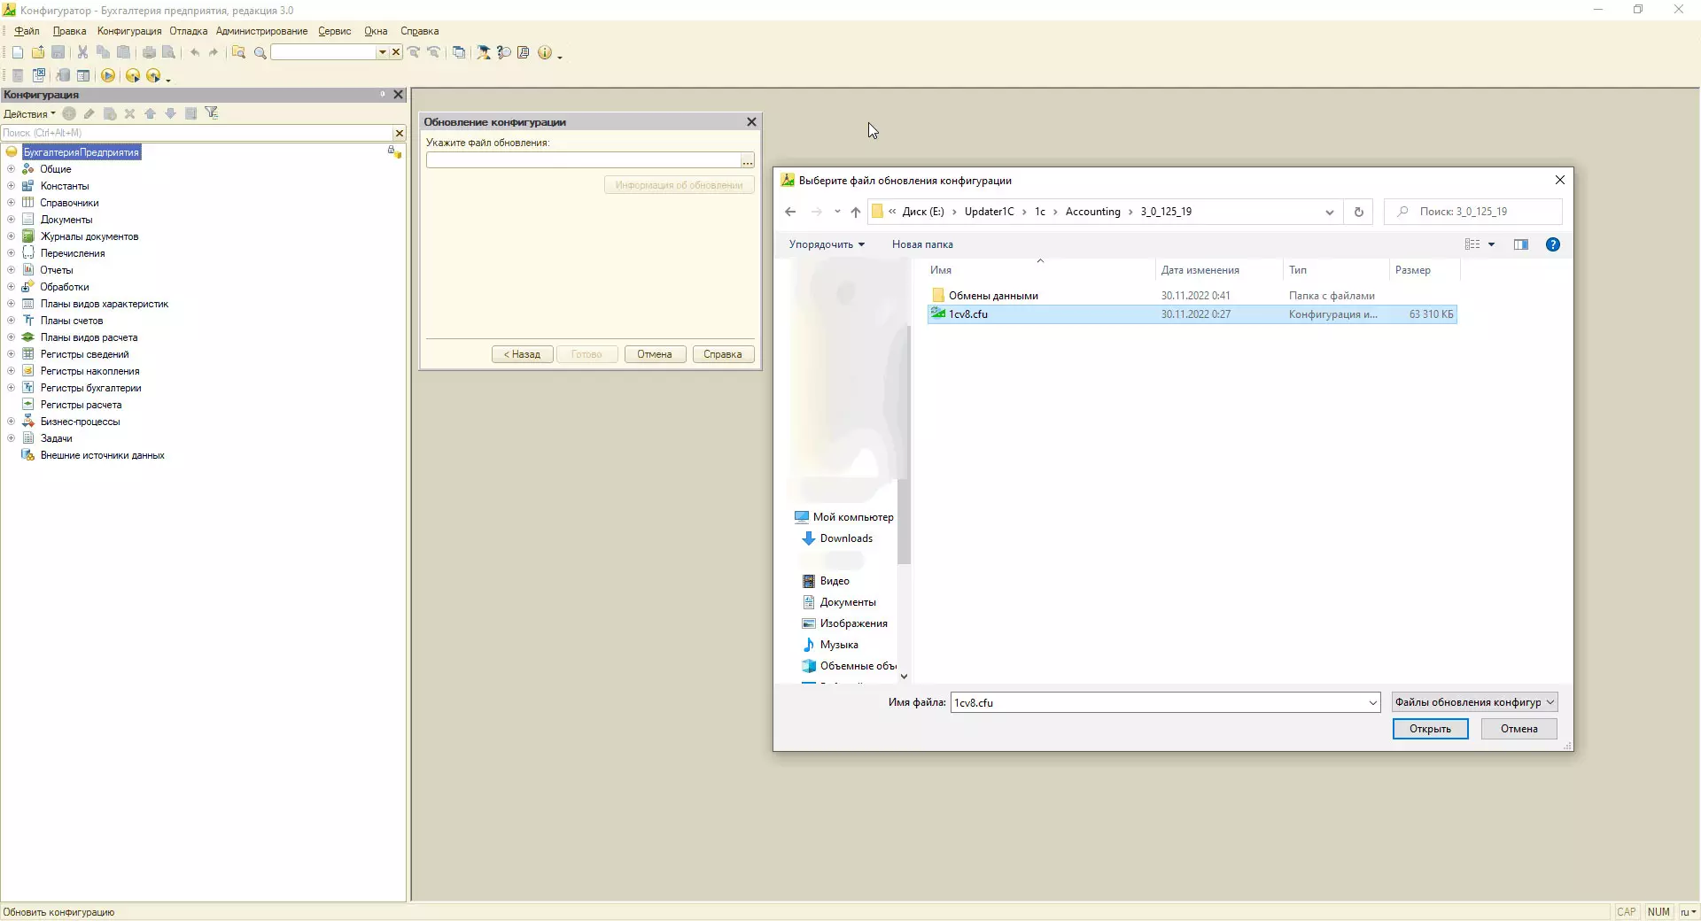Expand the Справочники tree node
Image resolution: width=1701 pixels, height=921 pixels.
pyautogui.click(x=11, y=203)
